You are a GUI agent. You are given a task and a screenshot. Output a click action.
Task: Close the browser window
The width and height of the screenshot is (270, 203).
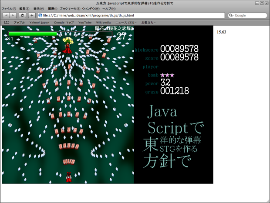click(x=267, y=3)
